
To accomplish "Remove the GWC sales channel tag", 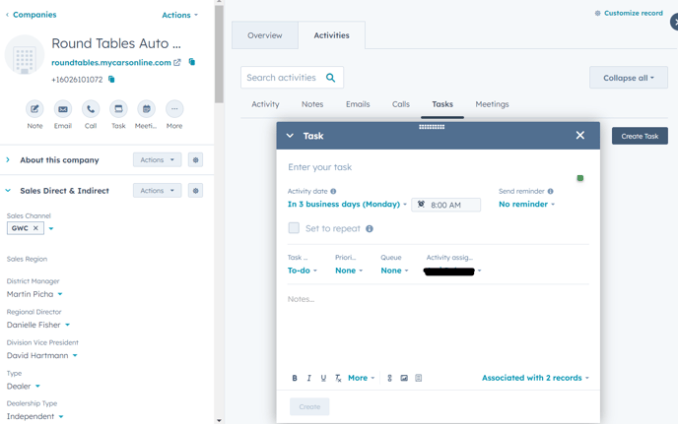I will point(35,228).
